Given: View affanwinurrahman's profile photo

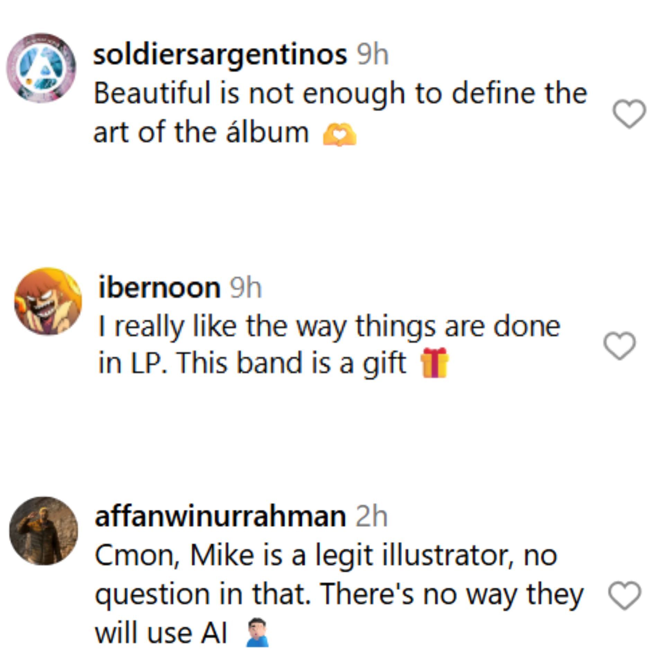Looking at the screenshot, I should coord(44,531).
